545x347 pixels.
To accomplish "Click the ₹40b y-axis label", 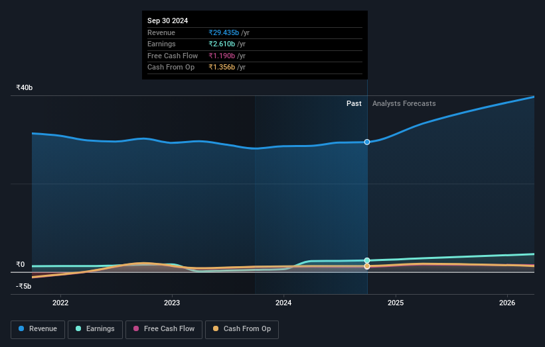I will (x=25, y=87).
